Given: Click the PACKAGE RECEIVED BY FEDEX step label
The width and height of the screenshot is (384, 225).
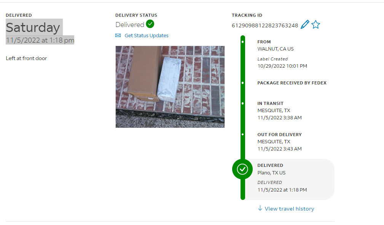Looking at the screenshot, I should pyautogui.click(x=292, y=83).
